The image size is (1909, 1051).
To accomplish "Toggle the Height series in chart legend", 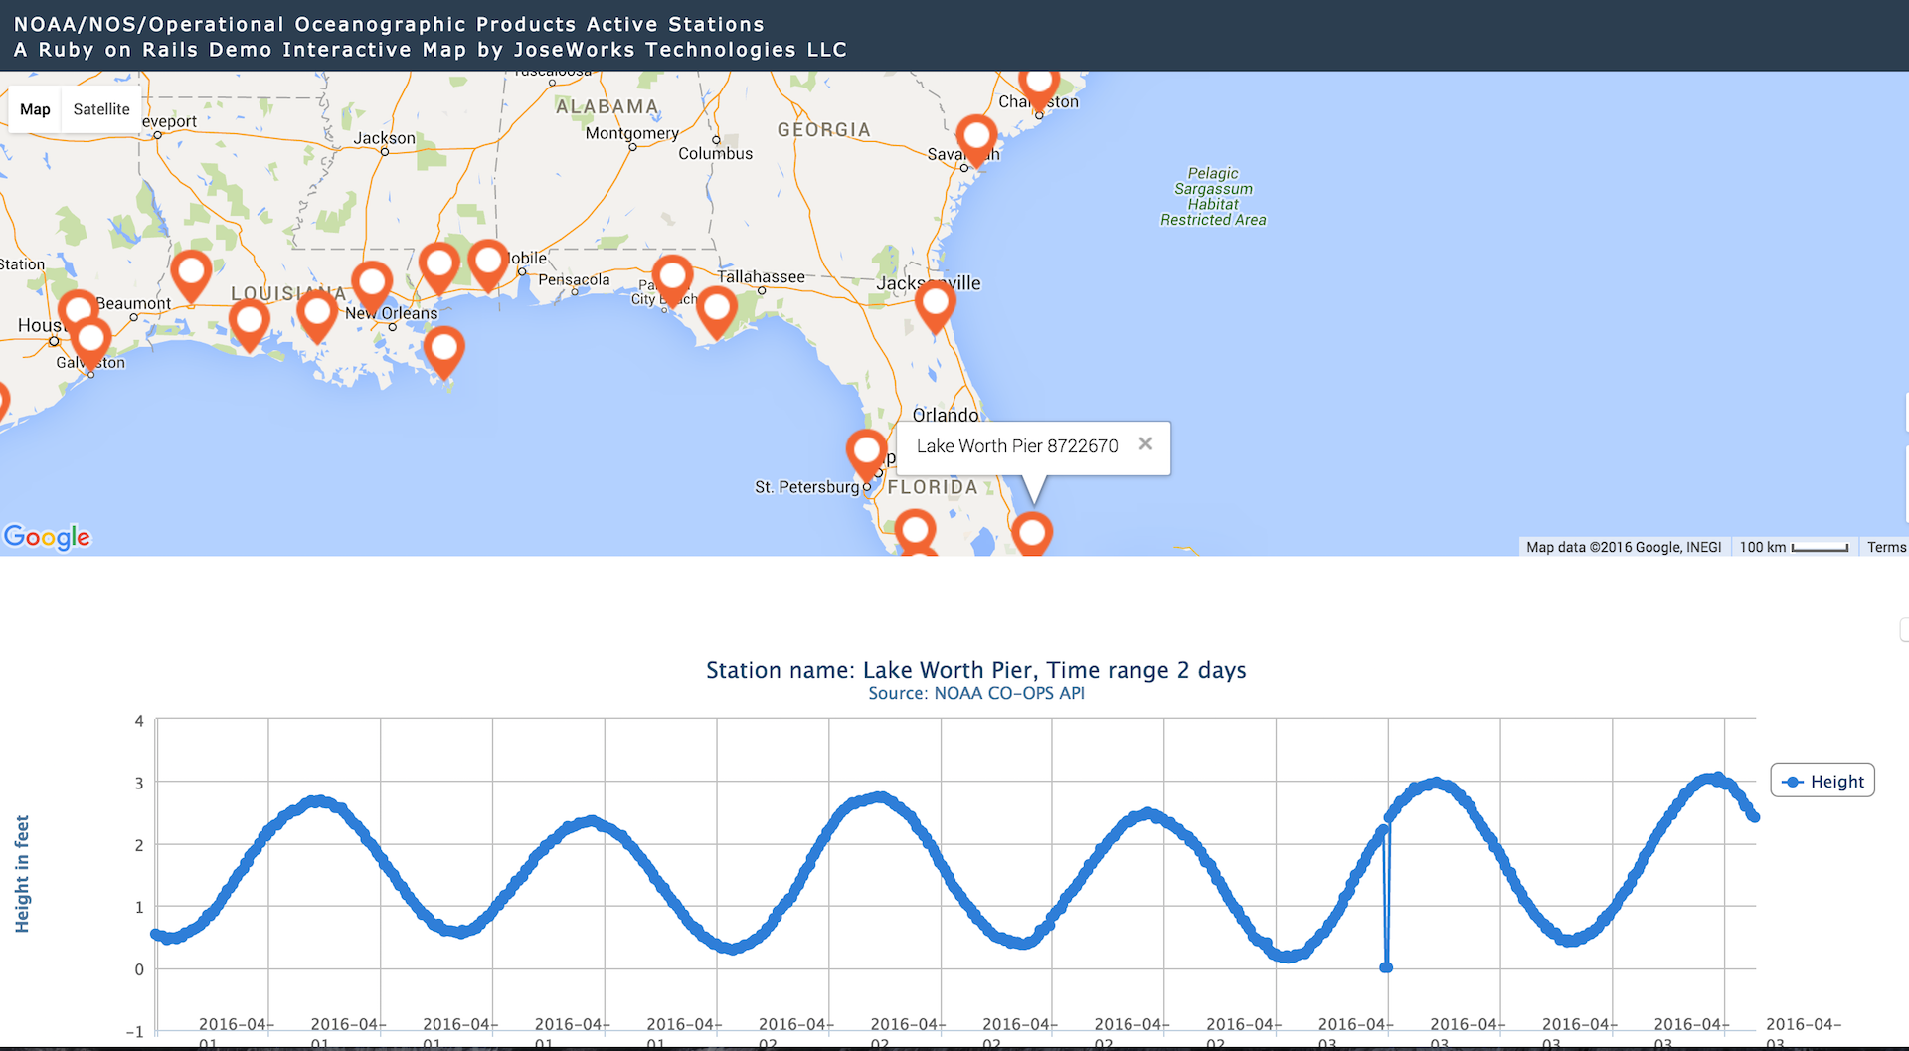I will (1822, 781).
